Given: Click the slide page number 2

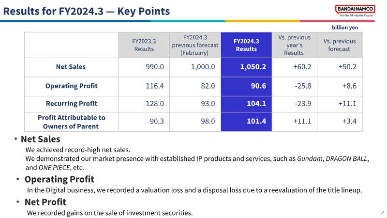Looking at the screenshot, I should (382, 212).
